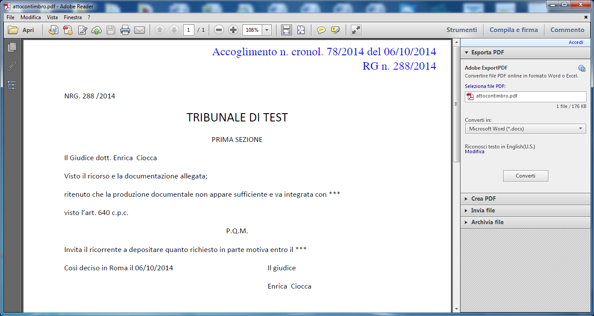
Task: Select attocontimbro.pdf in file box
Action: 525,96
